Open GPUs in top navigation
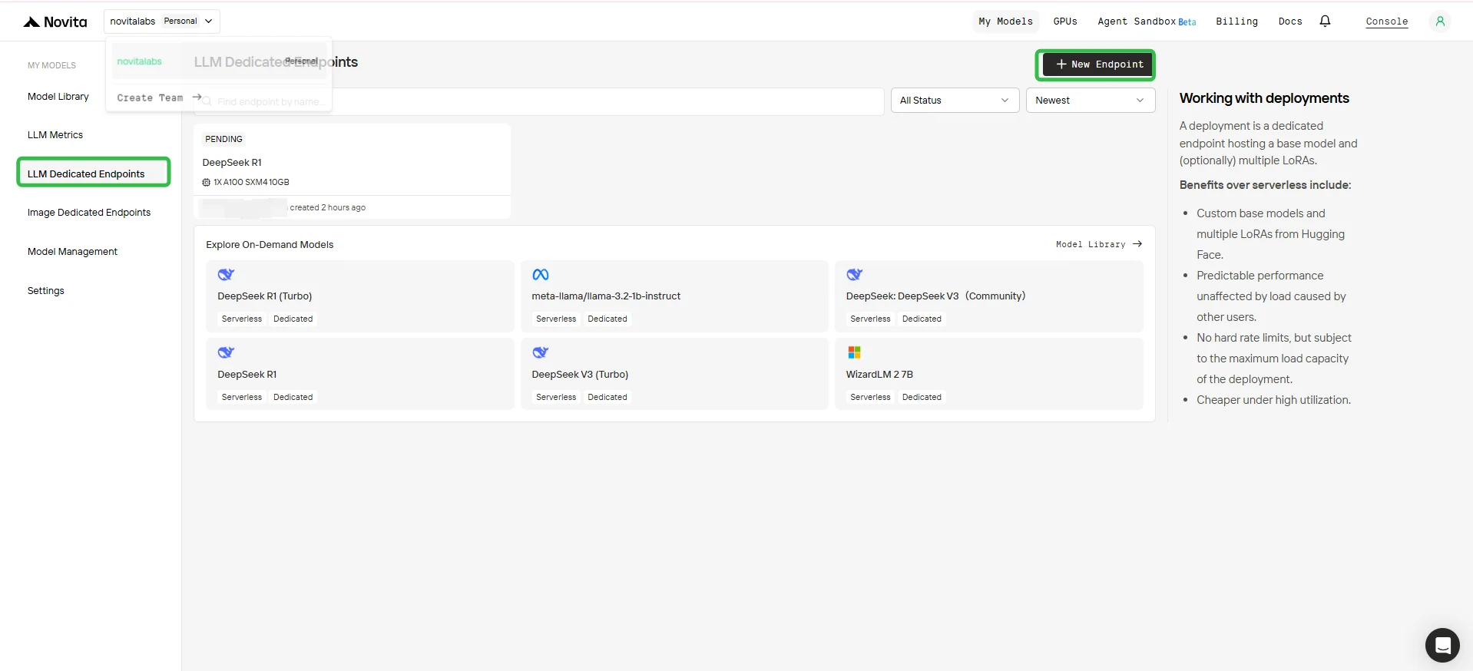This screenshot has width=1473, height=671. click(1065, 21)
